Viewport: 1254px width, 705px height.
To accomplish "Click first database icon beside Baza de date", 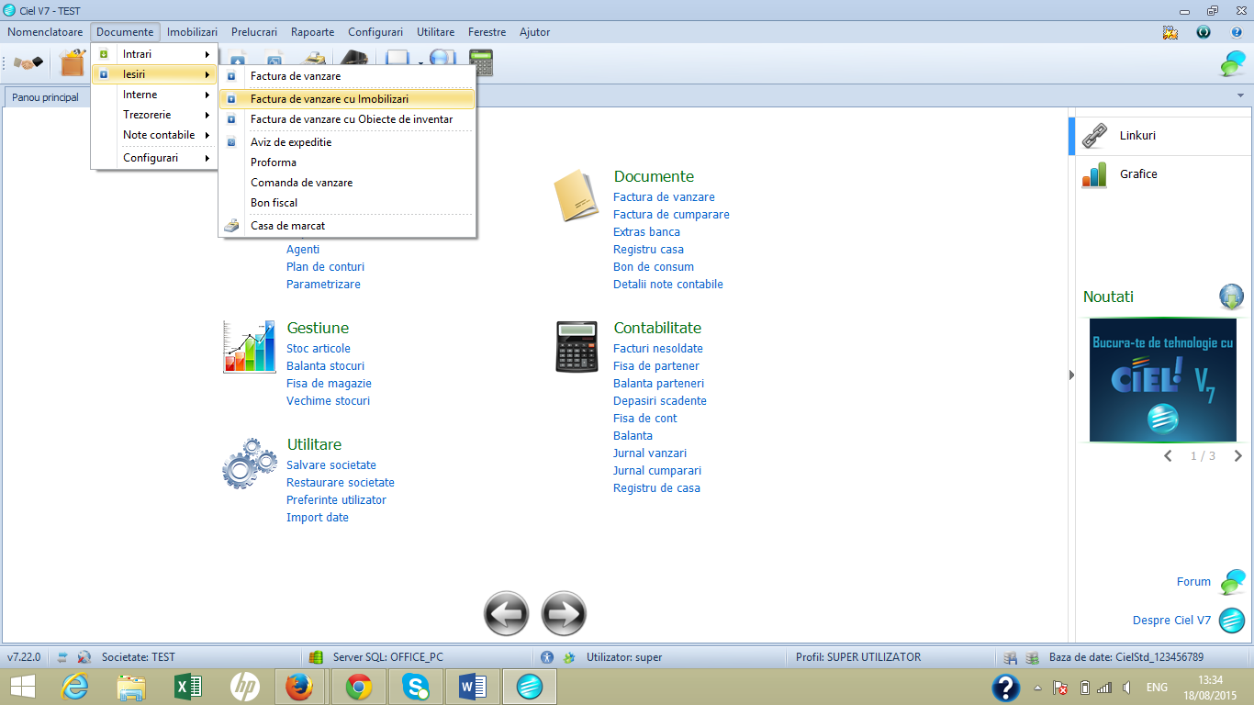I will [1010, 657].
